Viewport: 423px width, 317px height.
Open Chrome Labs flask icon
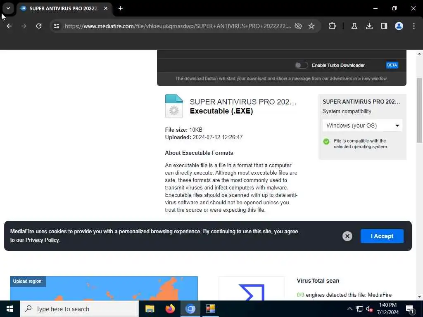354,26
